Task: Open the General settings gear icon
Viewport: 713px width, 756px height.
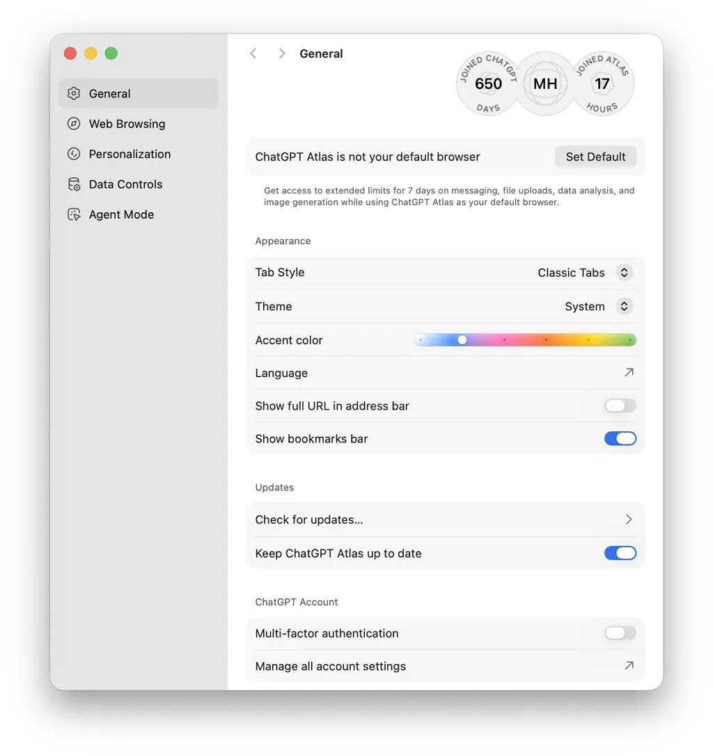Action: coord(74,93)
